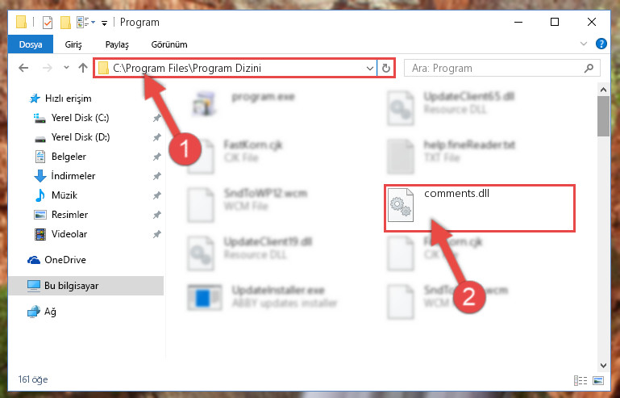Expand the ribbon with the chevron
Screen dimensions: 620x398
point(584,44)
